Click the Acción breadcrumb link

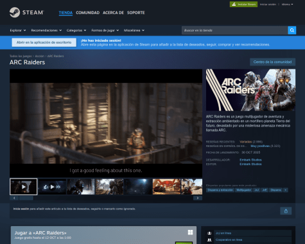40,56
